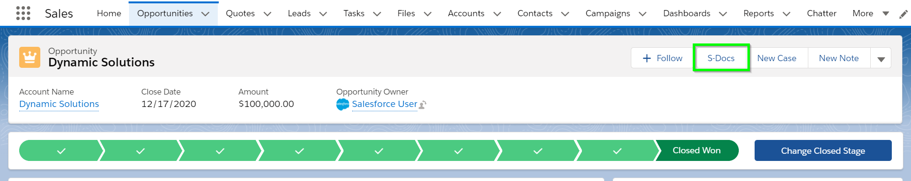The height and width of the screenshot is (181, 911).
Task: Open the Chatter tab
Action: pyautogui.click(x=821, y=13)
